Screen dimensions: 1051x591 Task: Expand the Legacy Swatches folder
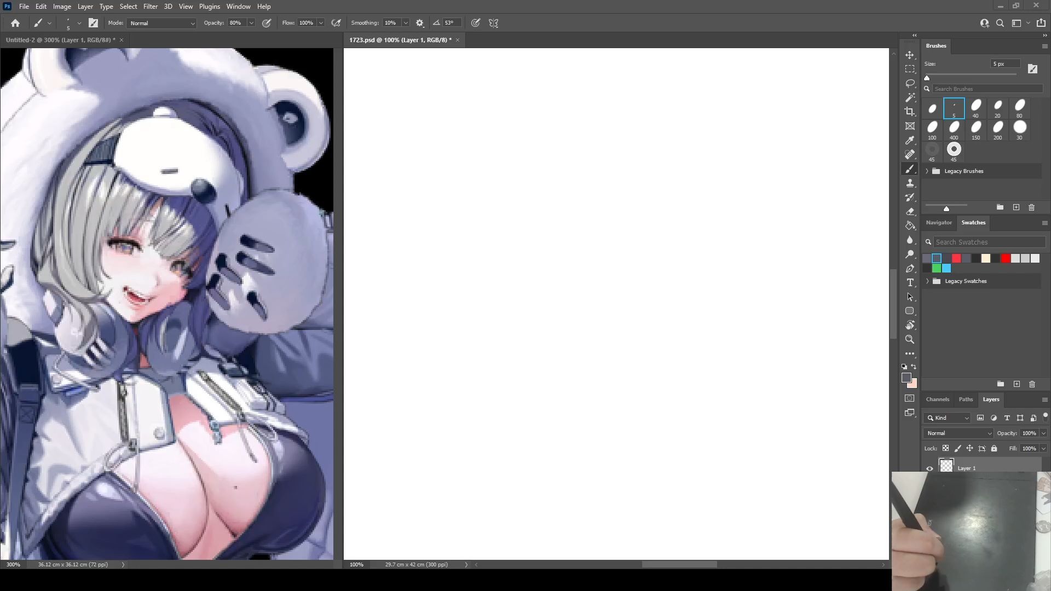[x=927, y=281]
